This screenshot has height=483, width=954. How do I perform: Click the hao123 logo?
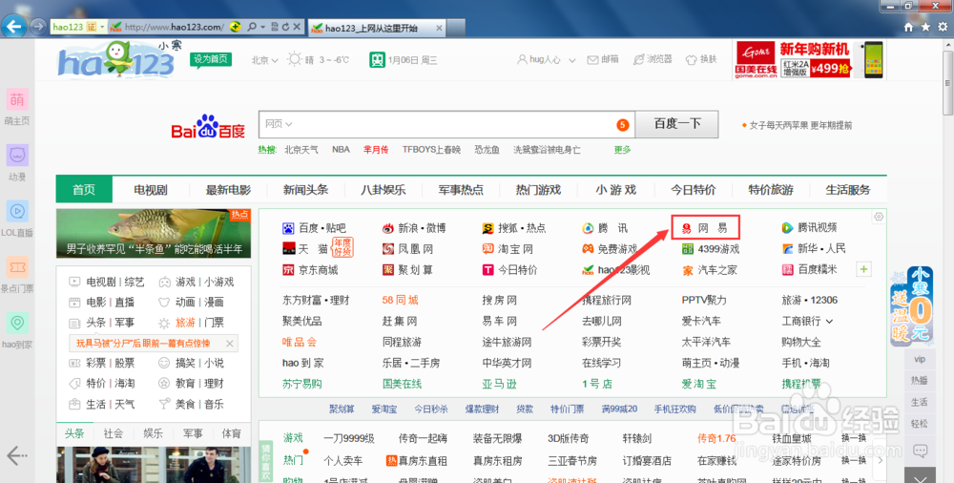point(116,59)
